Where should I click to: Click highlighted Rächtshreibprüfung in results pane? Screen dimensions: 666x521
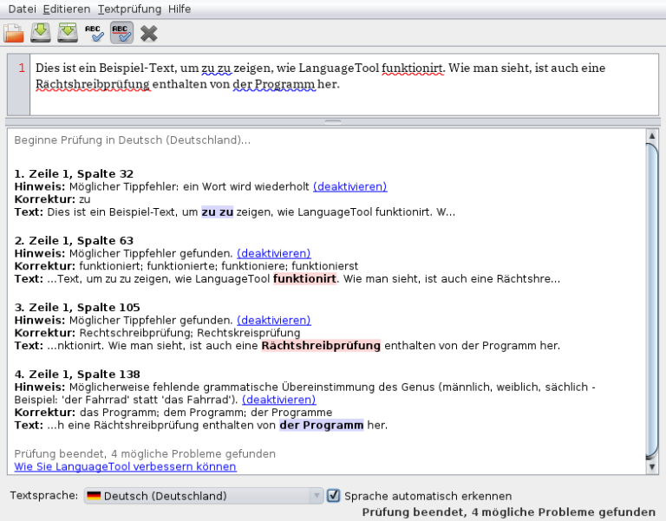pyautogui.click(x=321, y=346)
